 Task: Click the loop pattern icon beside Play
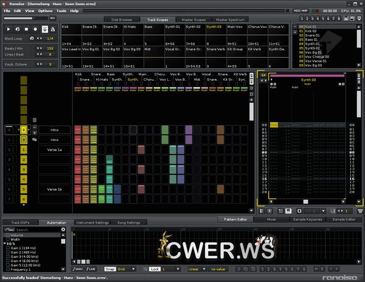coord(18,29)
